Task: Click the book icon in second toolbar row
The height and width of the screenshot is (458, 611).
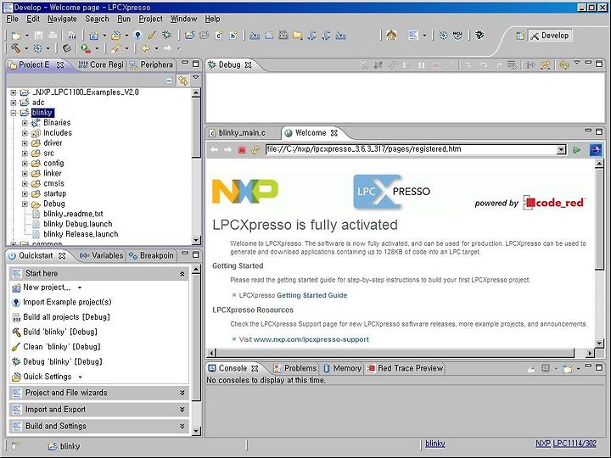Action: coord(67,48)
